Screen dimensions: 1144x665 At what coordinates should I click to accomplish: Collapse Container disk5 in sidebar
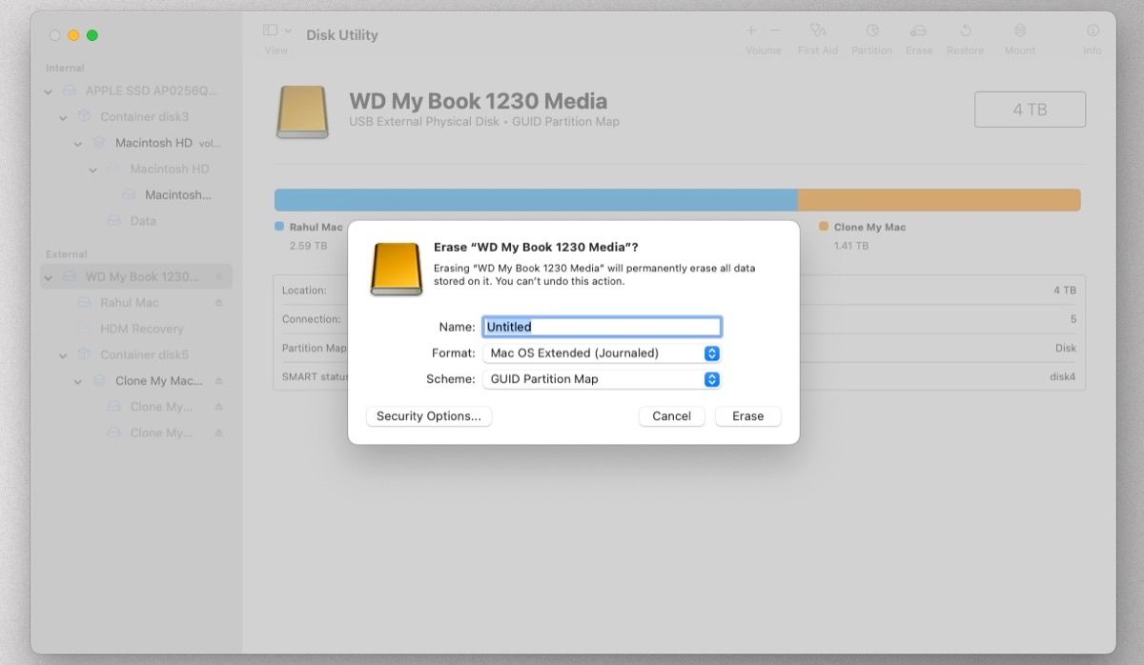tap(63, 355)
